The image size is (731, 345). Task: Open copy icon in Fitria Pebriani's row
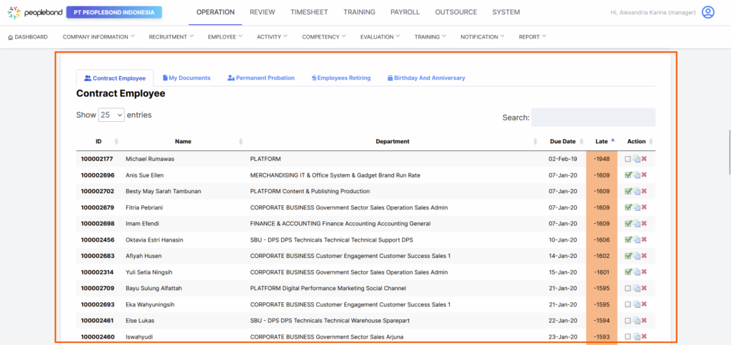[636, 207]
